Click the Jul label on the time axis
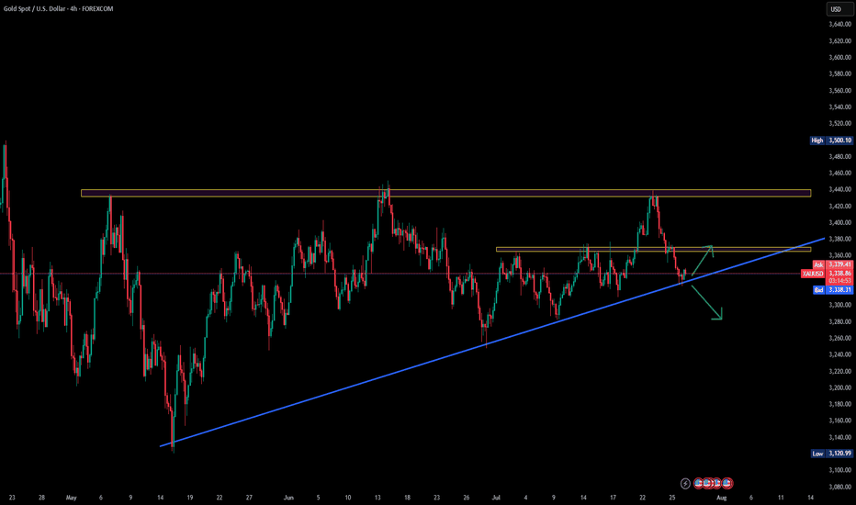 tap(496, 498)
